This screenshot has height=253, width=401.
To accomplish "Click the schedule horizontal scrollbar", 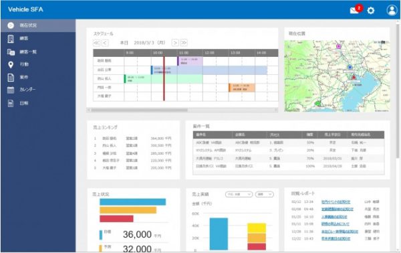I will (x=140, y=110).
